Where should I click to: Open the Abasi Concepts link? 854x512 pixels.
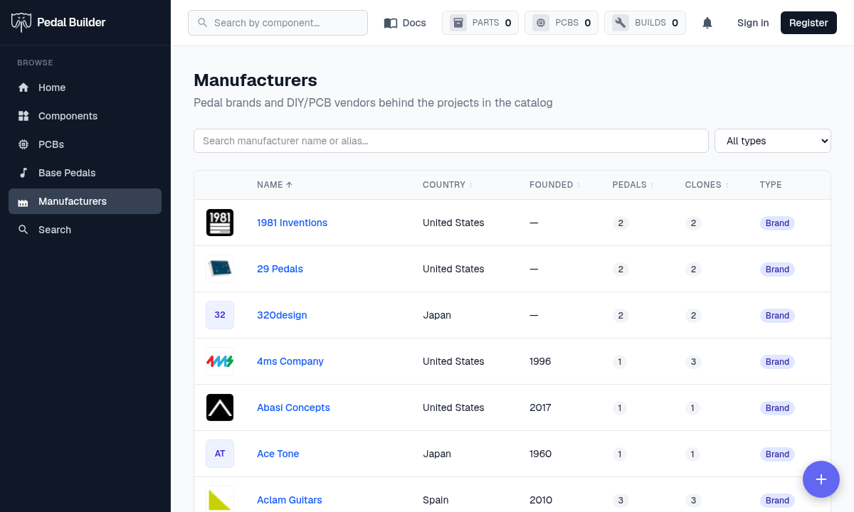pyautogui.click(x=293, y=407)
